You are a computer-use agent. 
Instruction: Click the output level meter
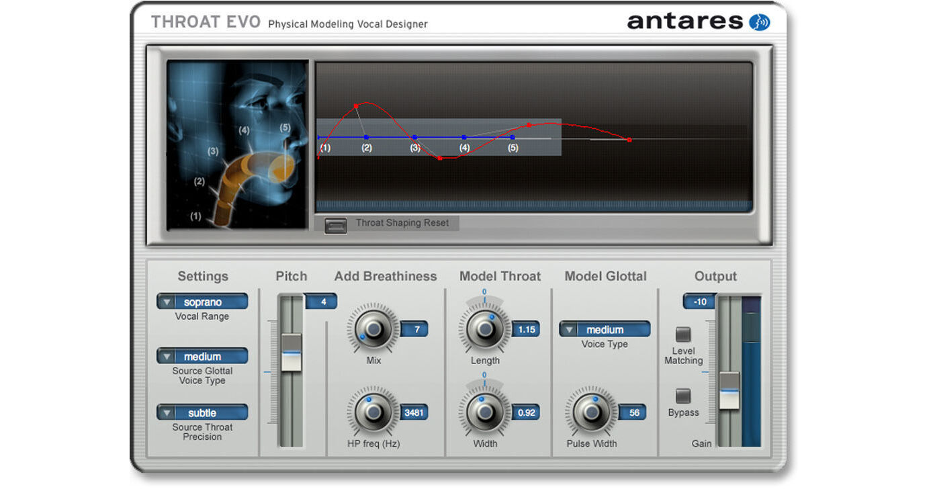[x=752, y=371]
